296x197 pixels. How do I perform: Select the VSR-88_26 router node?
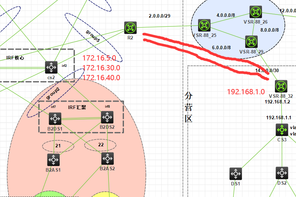click(x=256, y=12)
